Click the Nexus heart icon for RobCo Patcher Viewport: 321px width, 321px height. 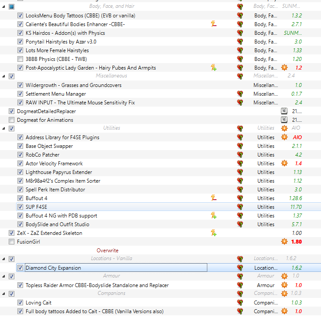click(240, 154)
